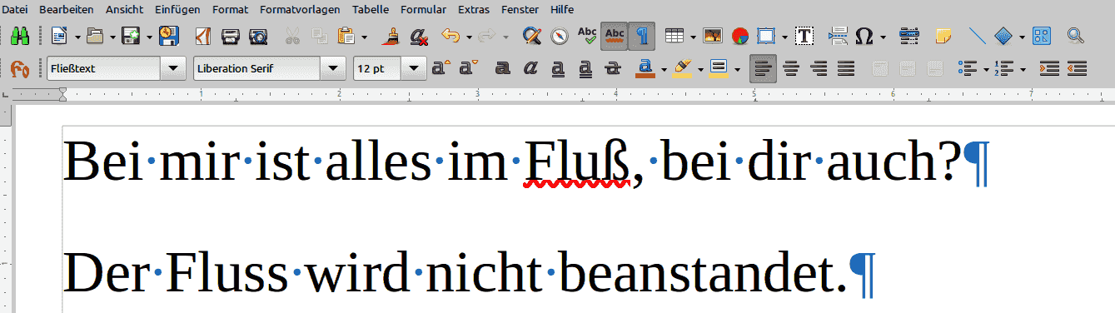Open table size dropdown arrow

coord(692,37)
